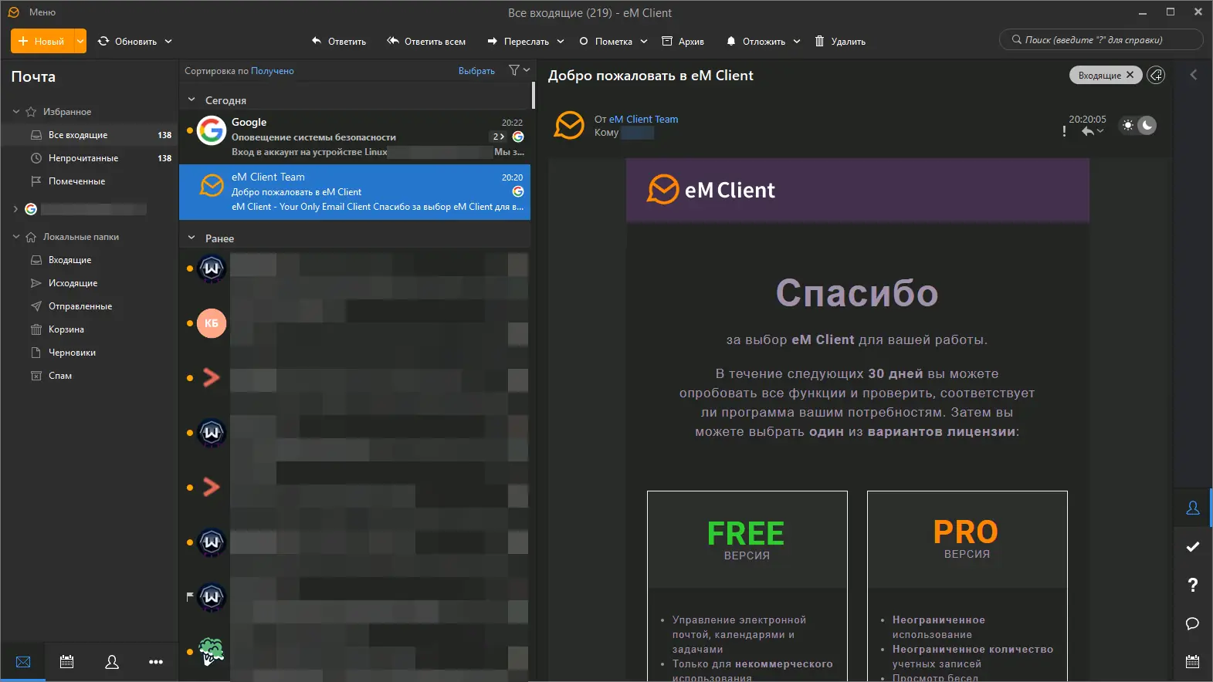This screenshot has height=682, width=1213.
Task: Open the Отложить dropdown arrow
Action: (797, 42)
